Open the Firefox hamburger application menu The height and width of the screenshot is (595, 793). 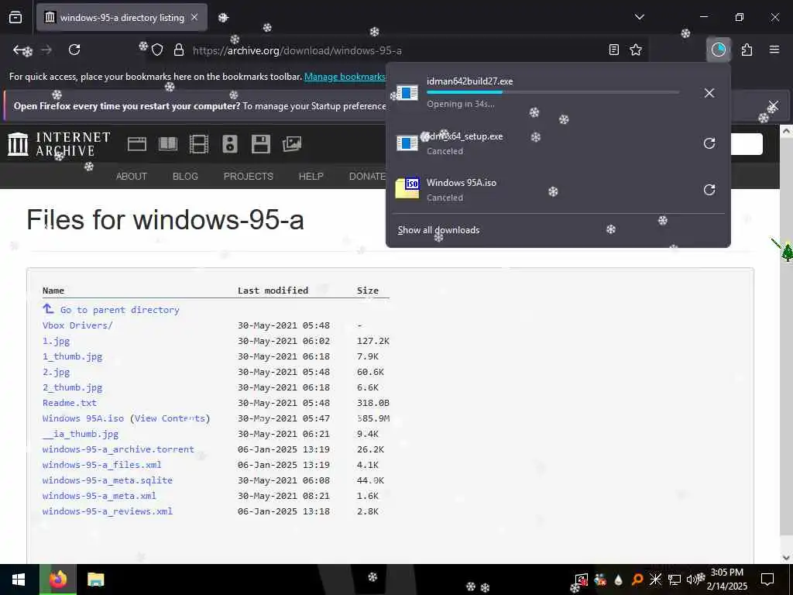[774, 50]
